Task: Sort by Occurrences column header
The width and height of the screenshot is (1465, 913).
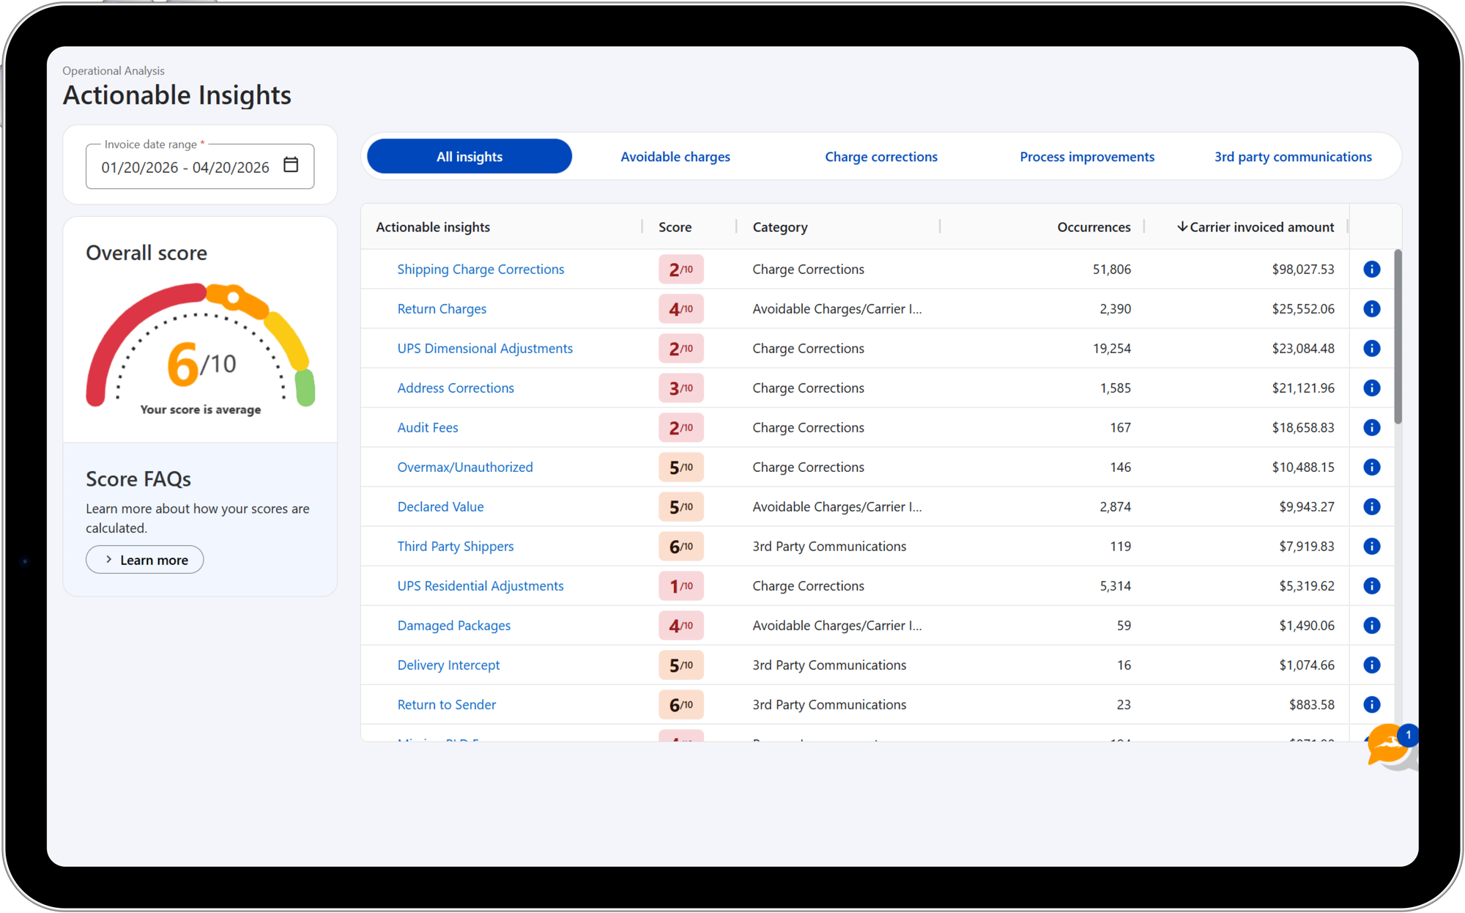Action: (1094, 227)
